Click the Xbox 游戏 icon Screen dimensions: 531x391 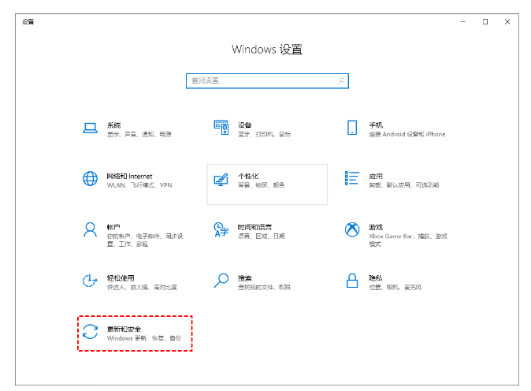pyautogui.click(x=352, y=229)
